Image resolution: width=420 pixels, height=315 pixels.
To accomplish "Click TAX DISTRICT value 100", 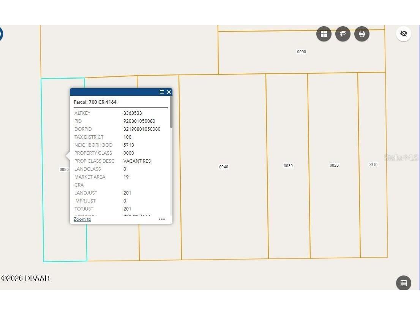I will tap(127, 137).
